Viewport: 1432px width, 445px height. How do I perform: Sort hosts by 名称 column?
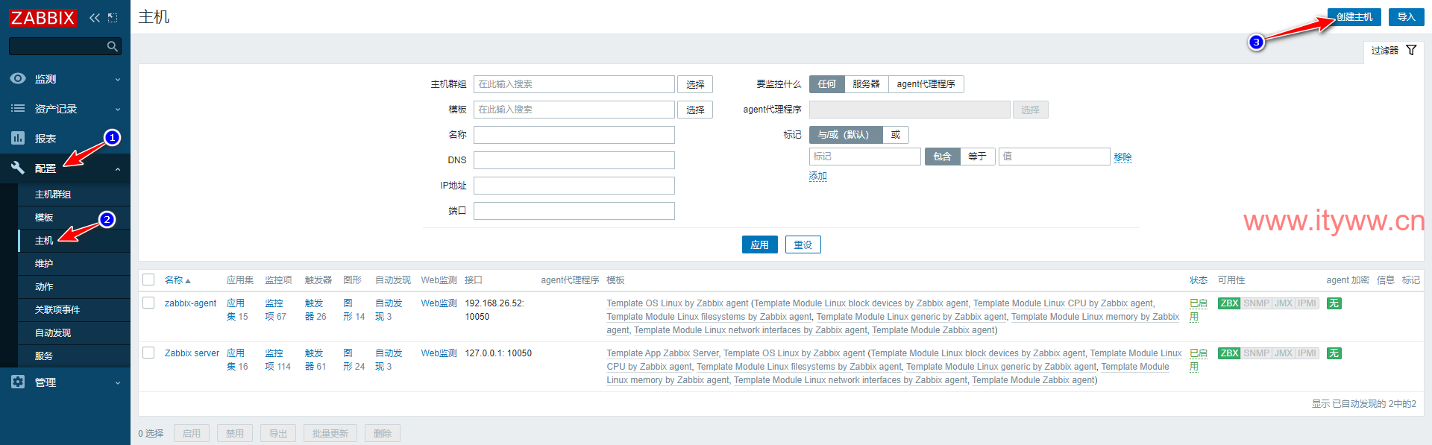coord(178,280)
